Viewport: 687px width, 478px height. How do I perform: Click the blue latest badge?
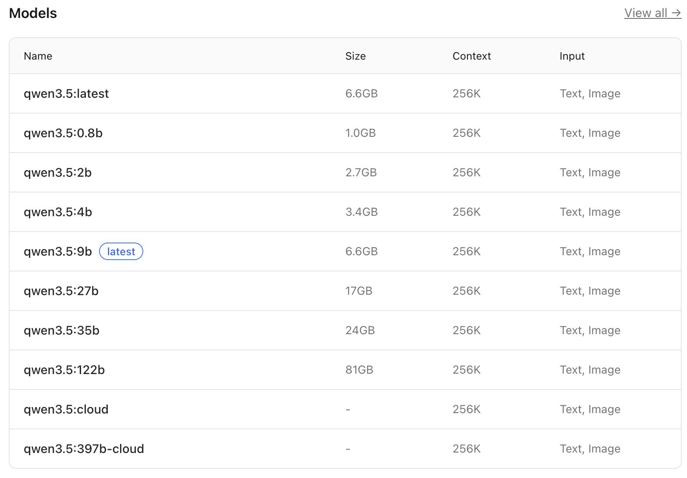coord(121,252)
